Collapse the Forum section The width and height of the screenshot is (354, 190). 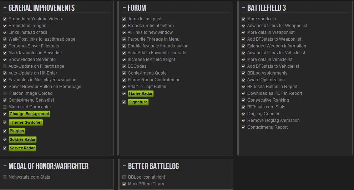[x=124, y=8]
